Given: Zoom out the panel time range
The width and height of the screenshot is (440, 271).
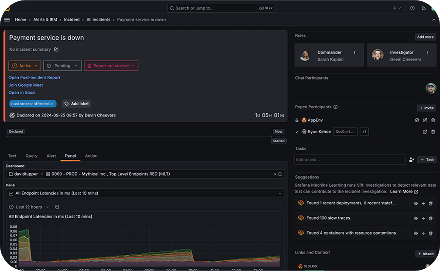Looking at the screenshot, I should pos(57,207).
